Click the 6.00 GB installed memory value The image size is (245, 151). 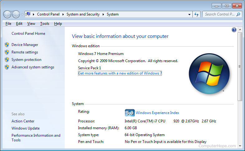(131, 128)
